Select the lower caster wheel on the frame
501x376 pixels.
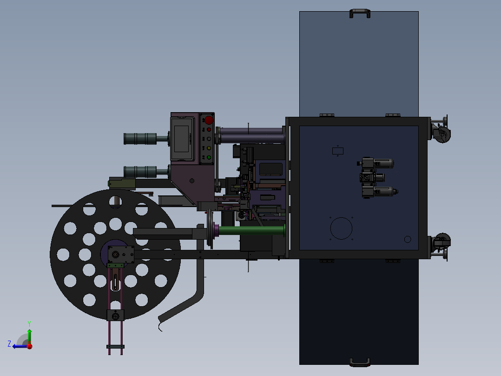442,242
